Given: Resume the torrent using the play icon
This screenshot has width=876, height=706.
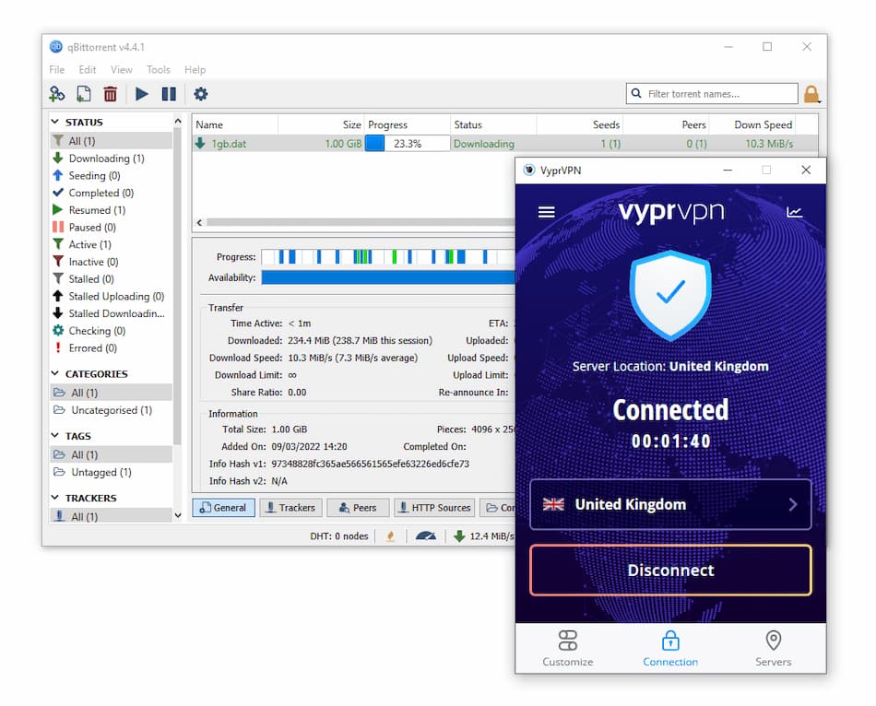Looking at the screenshot, I should (140, 93).
